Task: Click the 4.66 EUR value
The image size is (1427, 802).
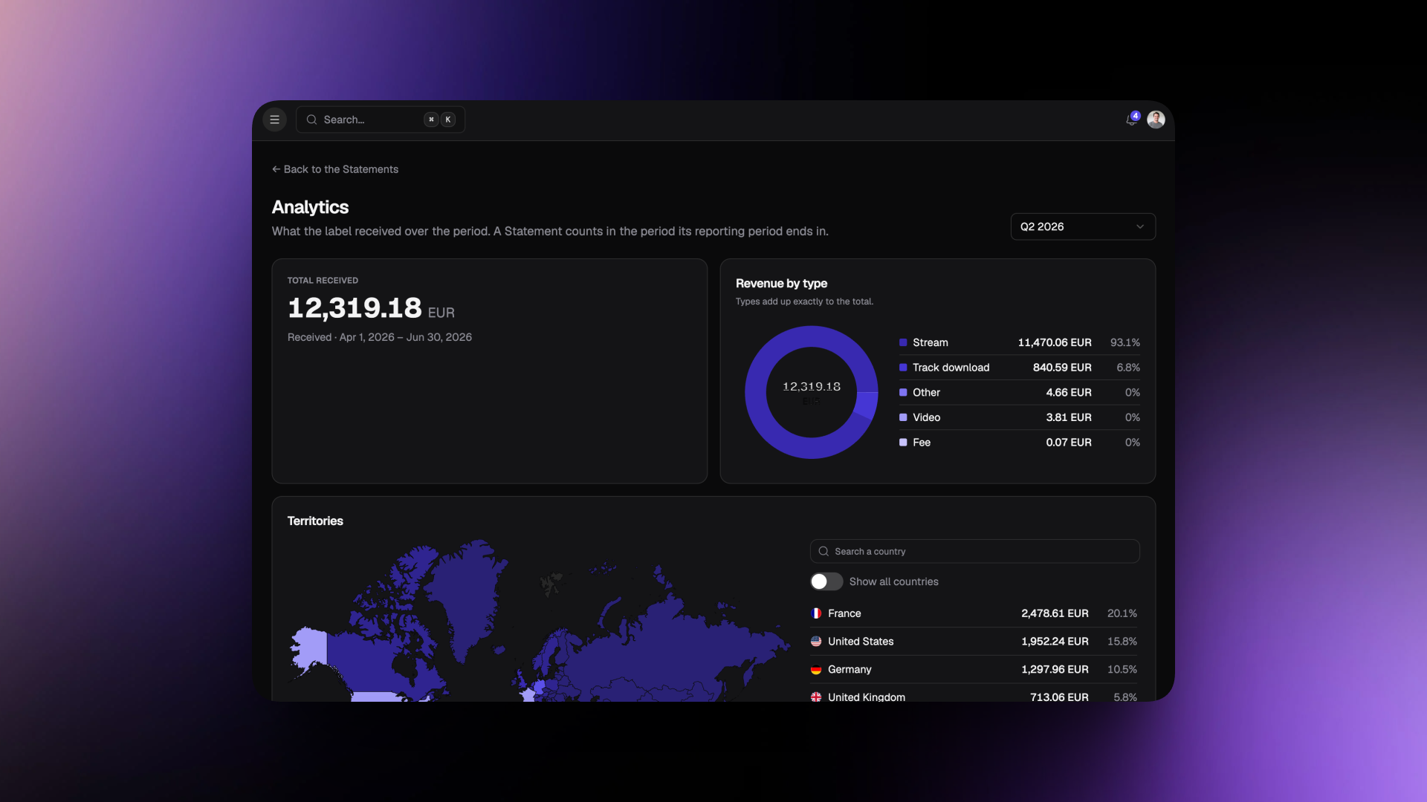Action: click(x=1069, y=392)
